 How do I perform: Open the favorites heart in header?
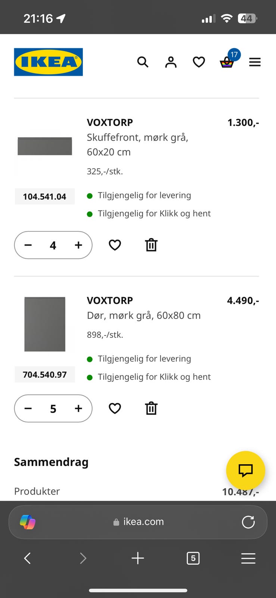pyautogui.click(x=199, y=62)
